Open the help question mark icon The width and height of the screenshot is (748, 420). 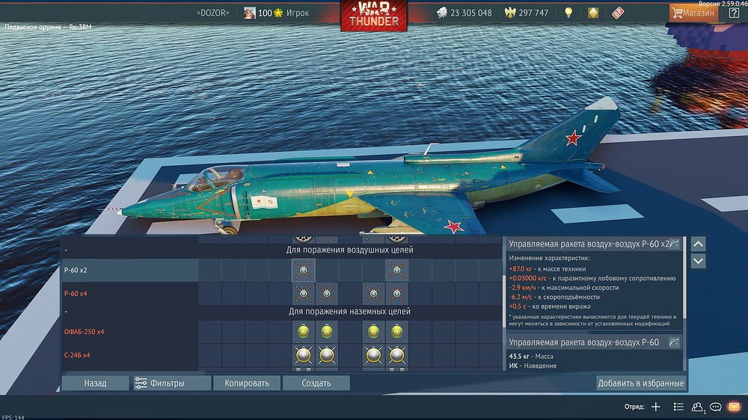tap(734, 13)
